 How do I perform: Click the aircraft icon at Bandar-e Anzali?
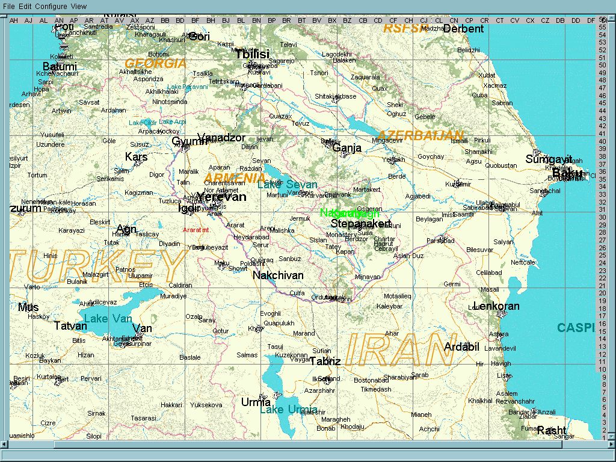[534, 411]
